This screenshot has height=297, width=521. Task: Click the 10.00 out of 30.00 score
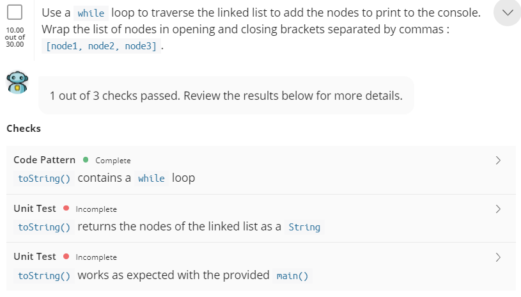pos(15,37)
